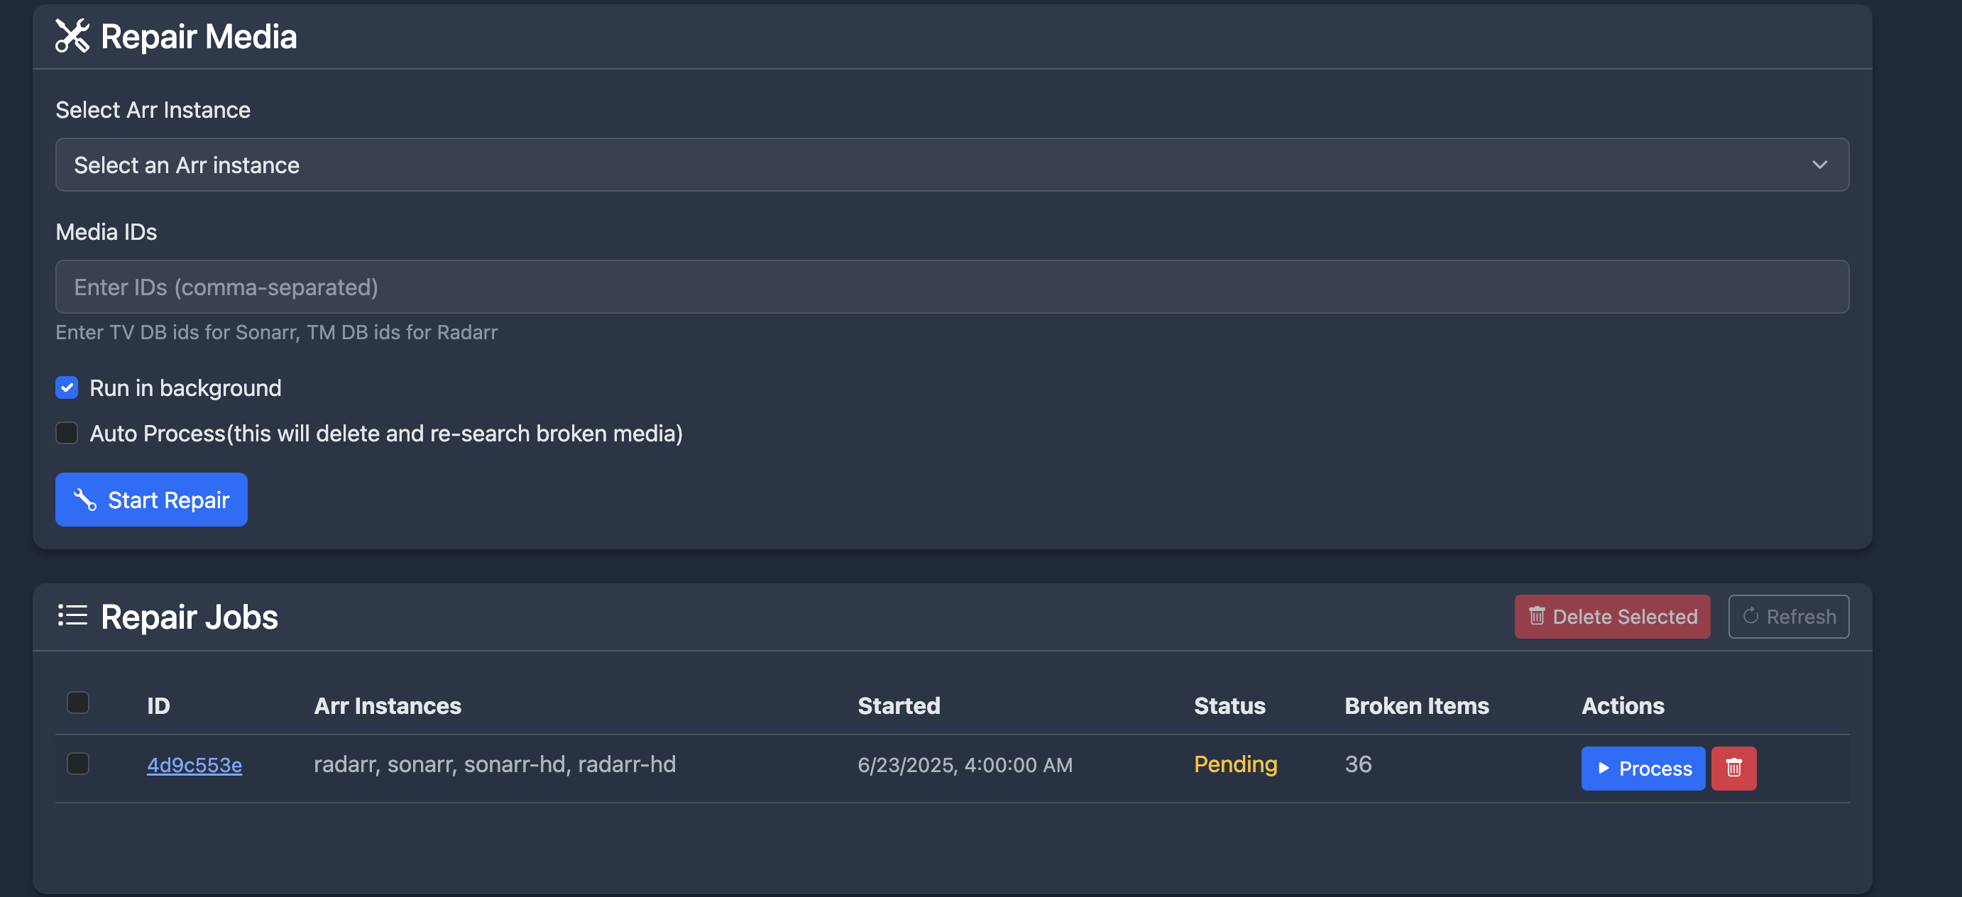The height and width of the screenshot is (897, 1962).
Task: Click the play icon on Process button
Action: point(1604,768)
